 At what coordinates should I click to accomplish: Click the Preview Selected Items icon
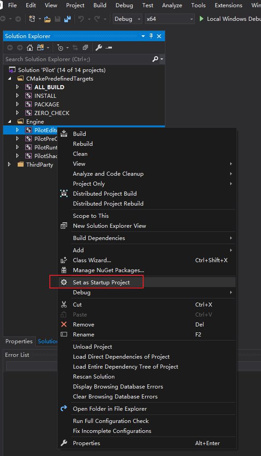click(109, 48)
